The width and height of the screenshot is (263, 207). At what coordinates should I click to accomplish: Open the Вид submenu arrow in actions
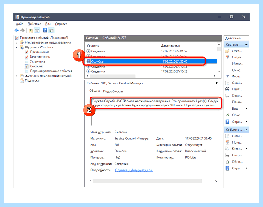(246, 108)
